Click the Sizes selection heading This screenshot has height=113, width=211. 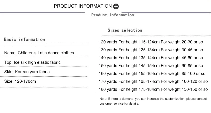(125, 30)
